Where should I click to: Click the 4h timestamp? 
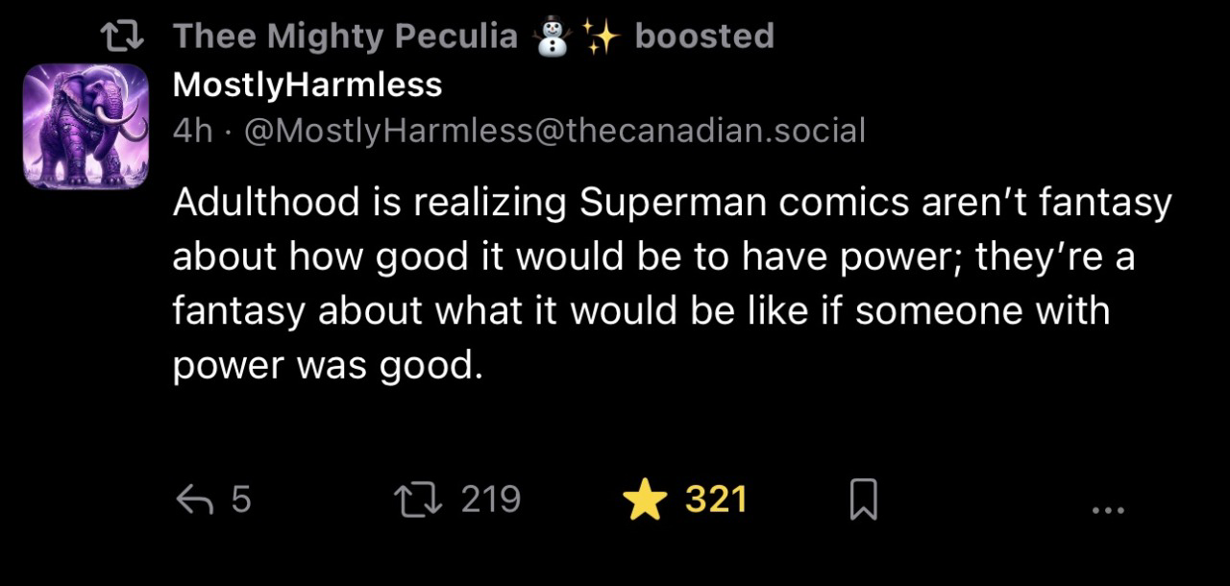(192, 130)
